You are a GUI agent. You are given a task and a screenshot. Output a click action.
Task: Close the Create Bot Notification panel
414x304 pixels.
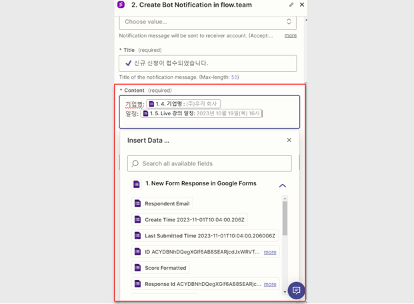point(302,5)
